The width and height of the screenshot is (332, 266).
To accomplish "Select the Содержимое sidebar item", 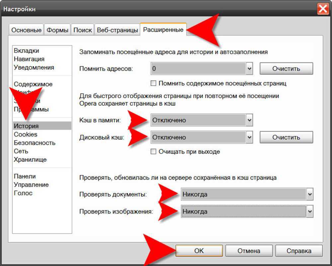I will click(33, 84).
